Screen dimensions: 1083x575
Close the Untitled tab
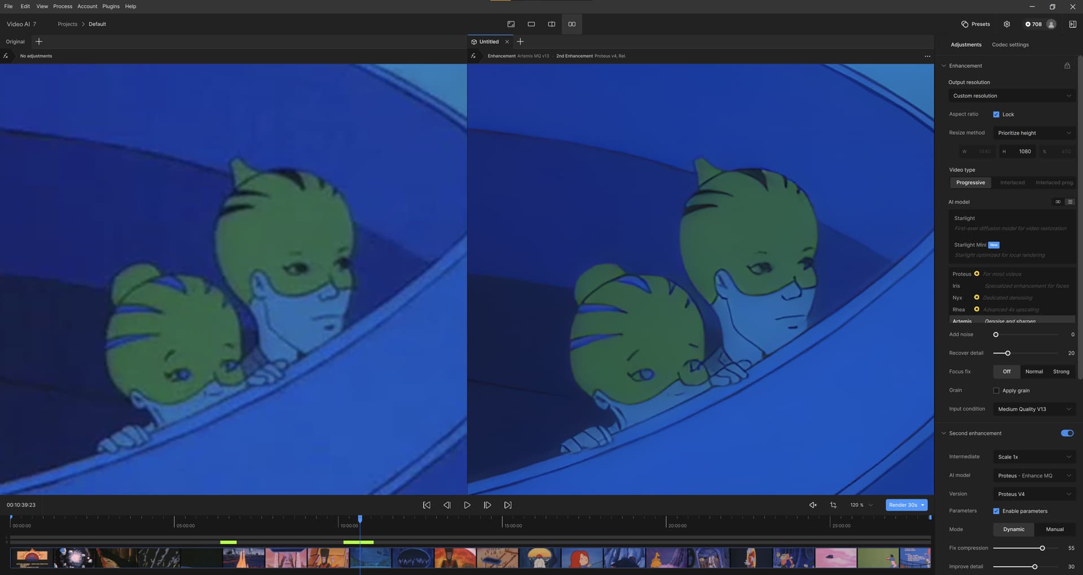click(x=507, y=42)
